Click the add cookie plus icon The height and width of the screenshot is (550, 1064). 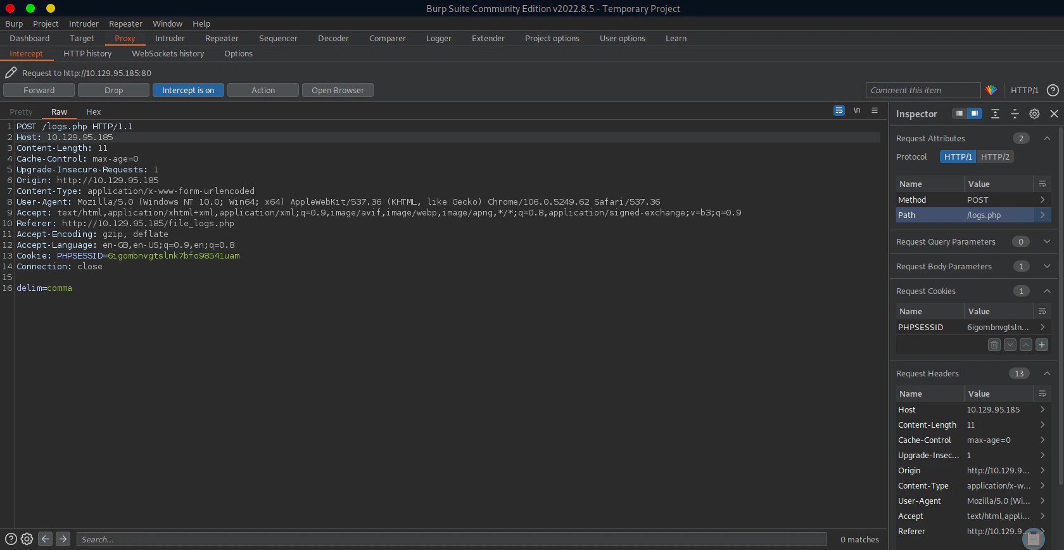click(x=1042, y=345)
